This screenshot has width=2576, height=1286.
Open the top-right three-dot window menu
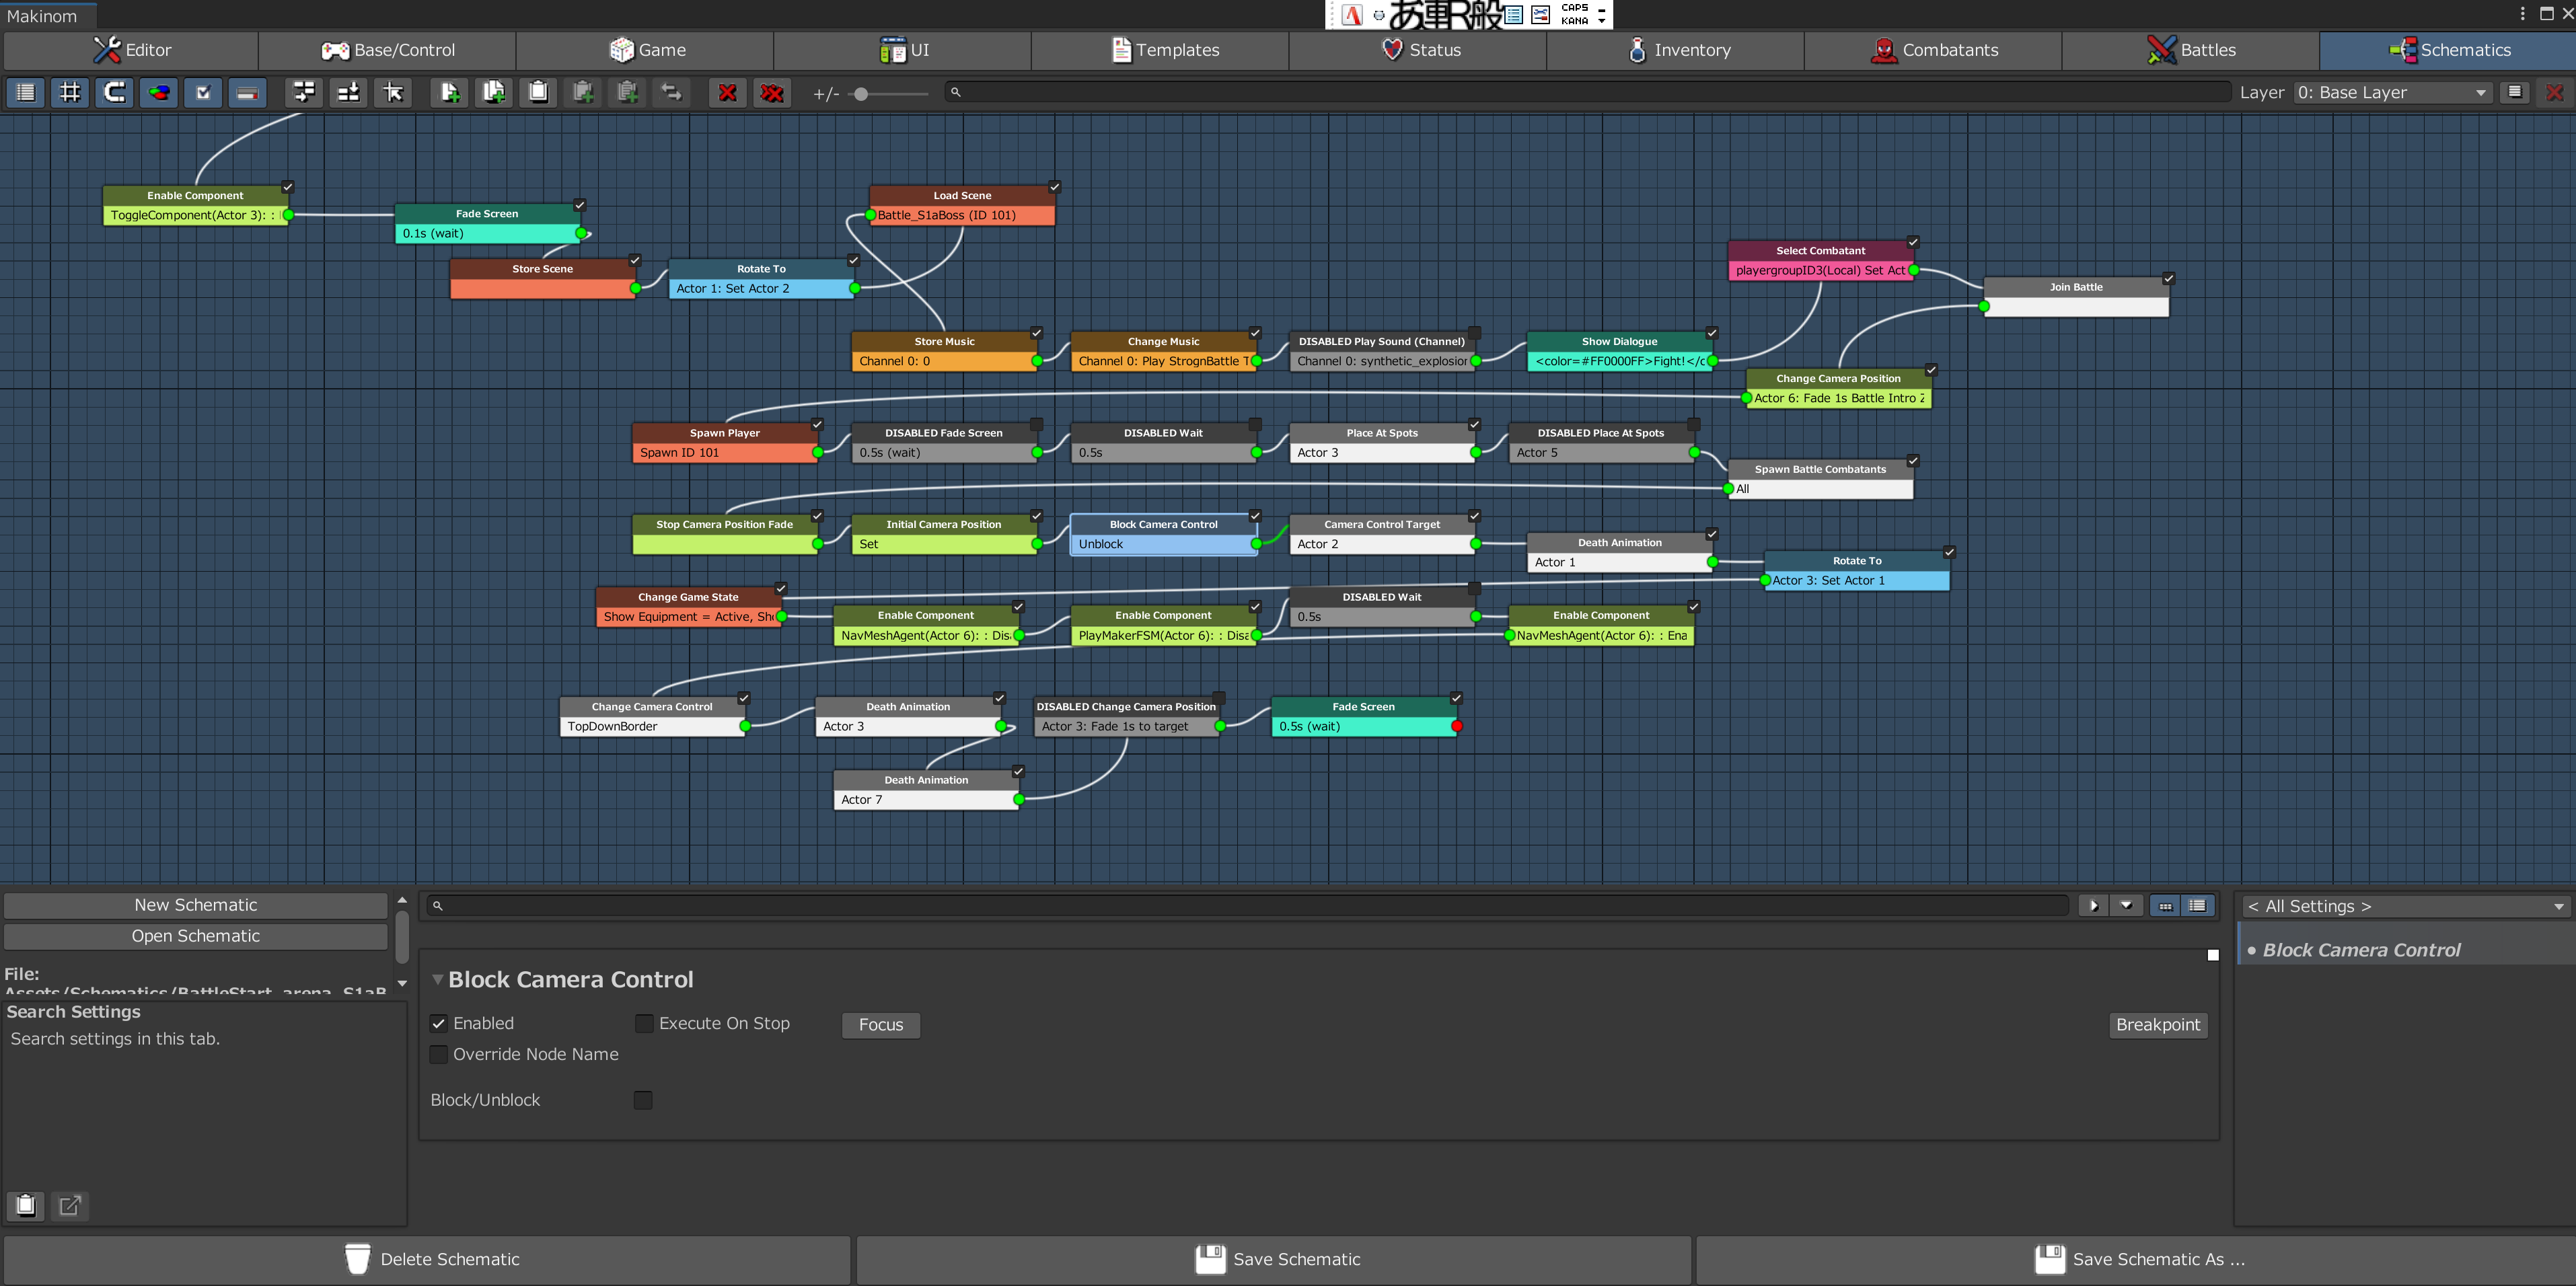[x=2523, y=13]
